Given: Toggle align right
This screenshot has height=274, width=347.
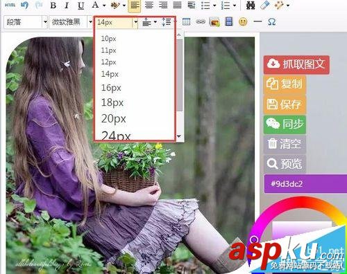Looking at the screenshot, I should point(163,5).
